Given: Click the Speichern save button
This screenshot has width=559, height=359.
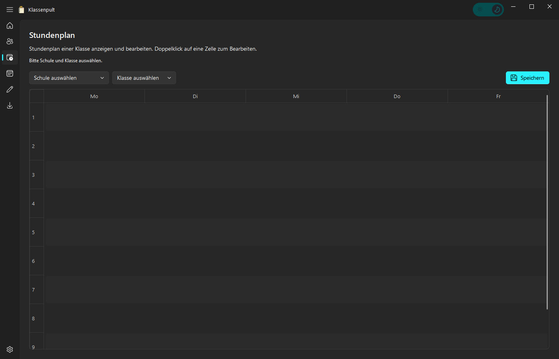Looking at the screenshot, I should coord(527,78).
